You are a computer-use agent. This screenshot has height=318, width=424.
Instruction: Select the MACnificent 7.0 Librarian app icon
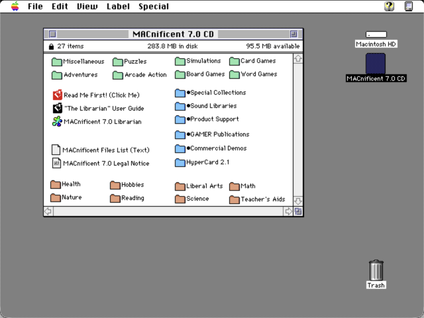click(x=57, y=121)
